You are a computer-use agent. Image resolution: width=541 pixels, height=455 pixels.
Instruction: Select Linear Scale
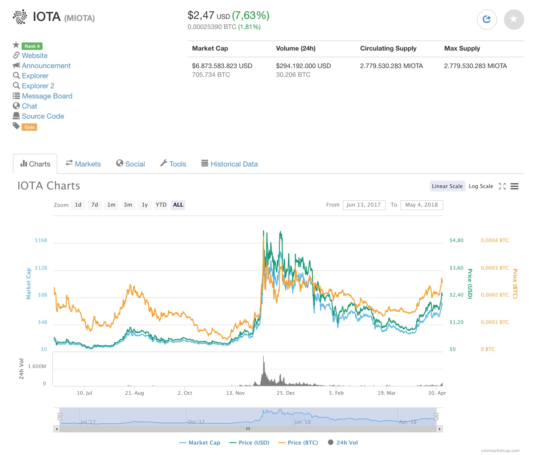[447, 186]
